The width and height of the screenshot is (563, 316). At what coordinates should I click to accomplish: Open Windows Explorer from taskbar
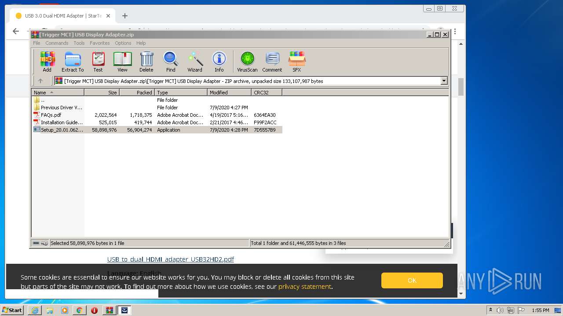[50, 310]
